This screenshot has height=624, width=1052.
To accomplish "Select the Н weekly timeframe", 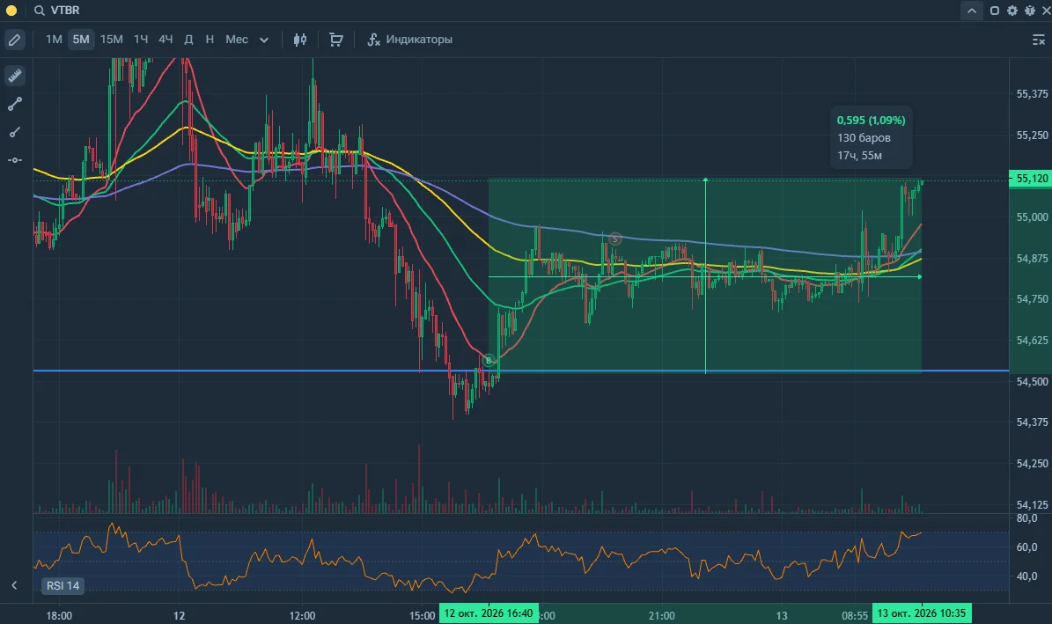I will pyautogui.click(x=210, y=40).
